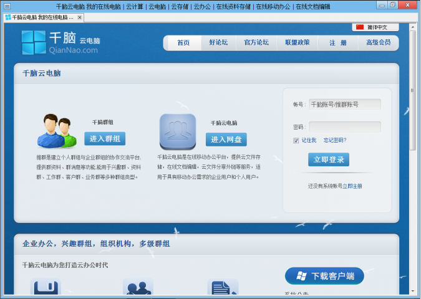Screen dimensions: 421x299
Task: Open the 高级会员 navigation tab
Action: point(379,42)
